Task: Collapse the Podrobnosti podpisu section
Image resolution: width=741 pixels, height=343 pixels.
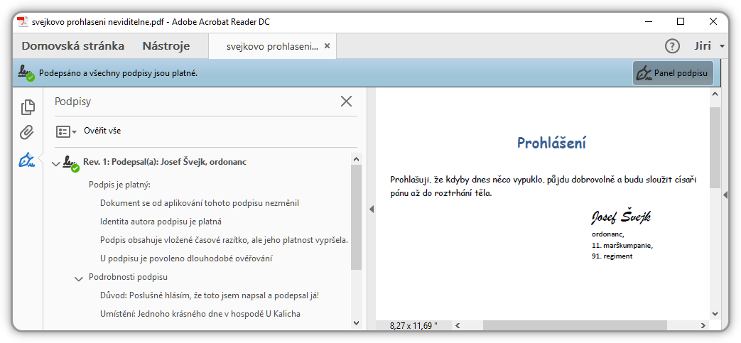Action: pyautogui.click(x=79, y=278)
